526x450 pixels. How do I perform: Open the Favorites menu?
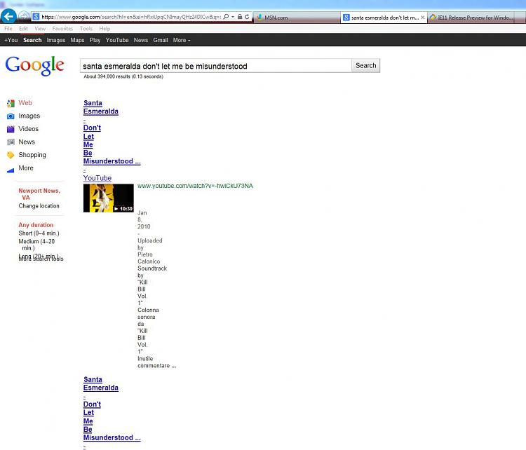62,29
